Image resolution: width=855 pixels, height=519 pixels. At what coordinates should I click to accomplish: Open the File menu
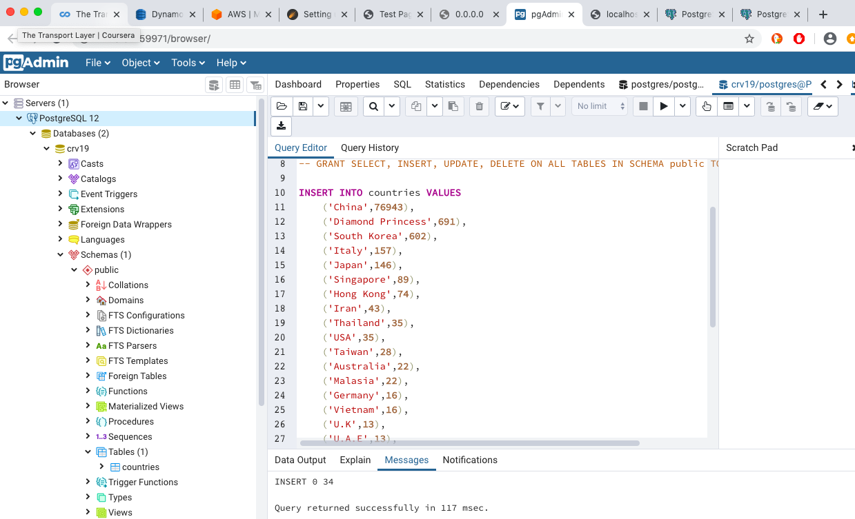pyautogui.click(x=97, y=63)
